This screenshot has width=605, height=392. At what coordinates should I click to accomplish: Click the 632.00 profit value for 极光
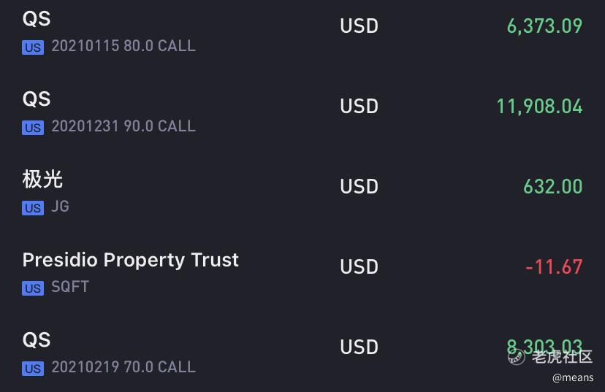(553, 187)
